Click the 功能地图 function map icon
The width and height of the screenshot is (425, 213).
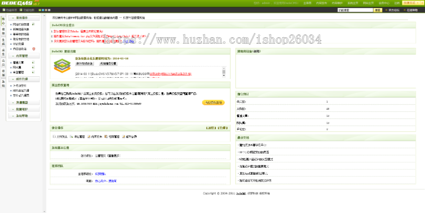coord(21,10)
